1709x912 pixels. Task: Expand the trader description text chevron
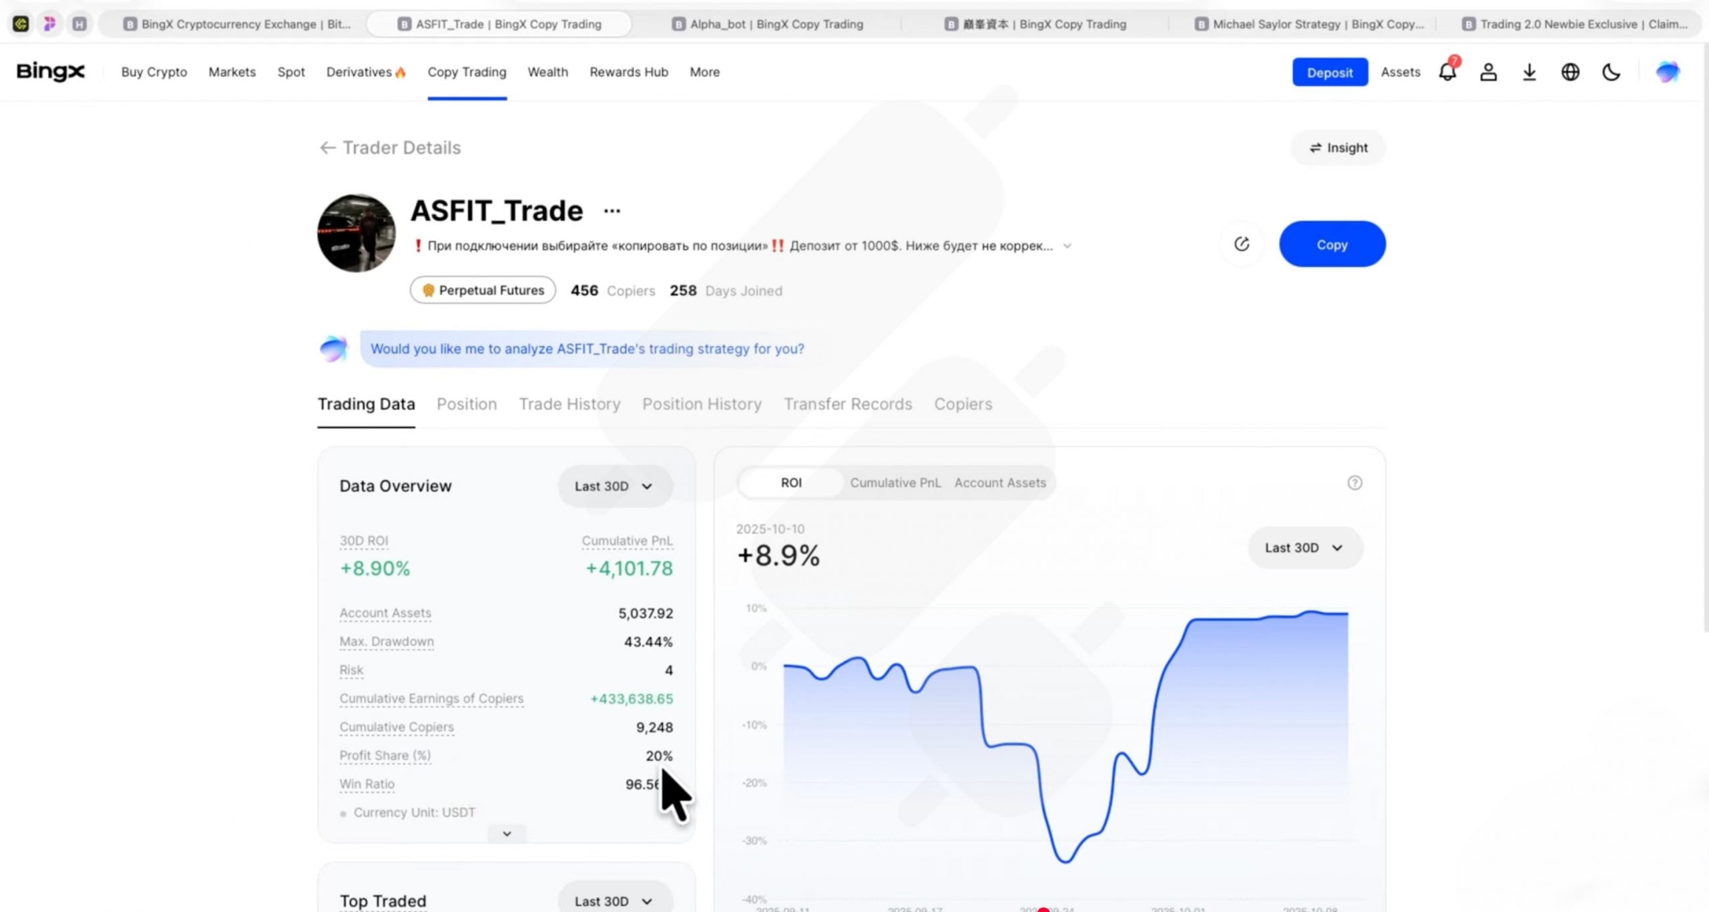click(1068, 246)
